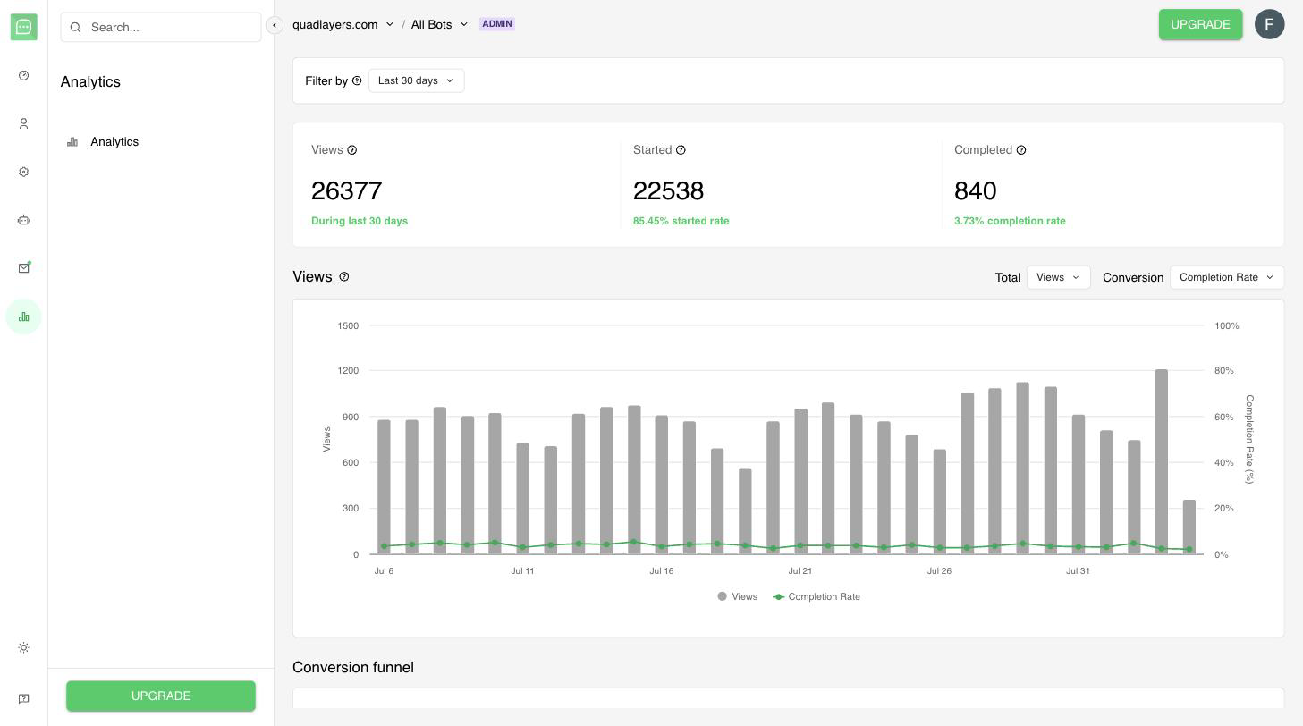Click the UPGRADE button in top bar
Viewport: 1303px width, 726px height.
[1200, 24]
